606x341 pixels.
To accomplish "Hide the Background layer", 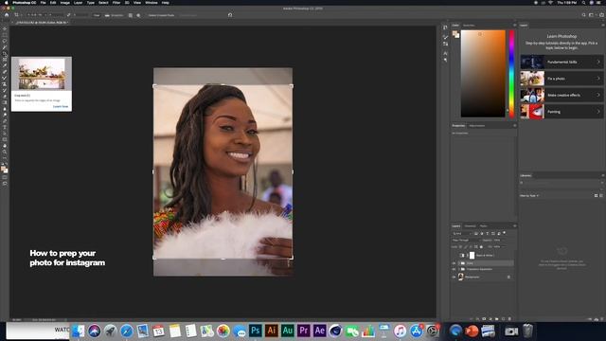I will 454,277.
